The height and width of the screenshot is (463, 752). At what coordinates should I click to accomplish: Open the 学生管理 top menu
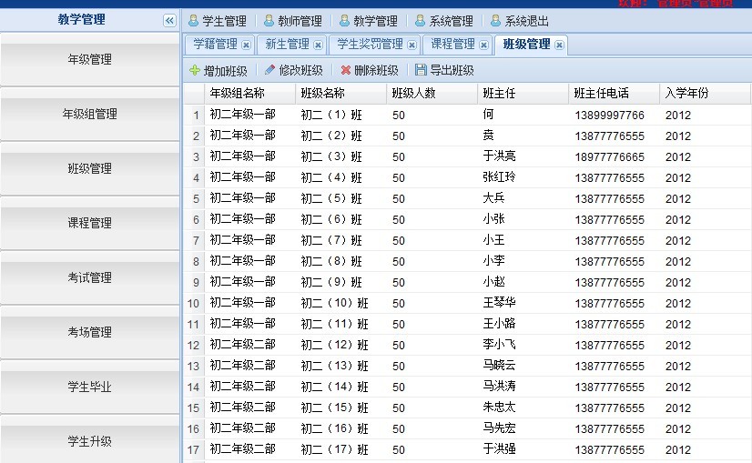218,21
